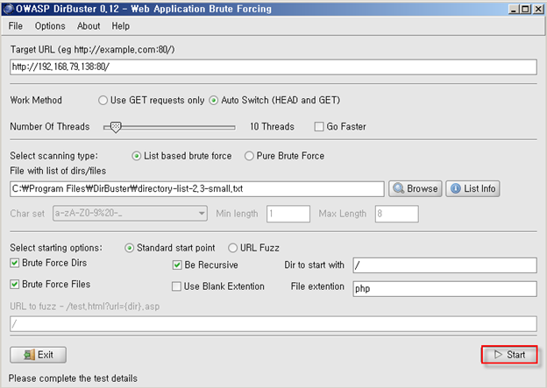Image resolution: width=547 pixels, height=388 pixels.
Task: Close the DirBuster window
Action: click(538, 9)
